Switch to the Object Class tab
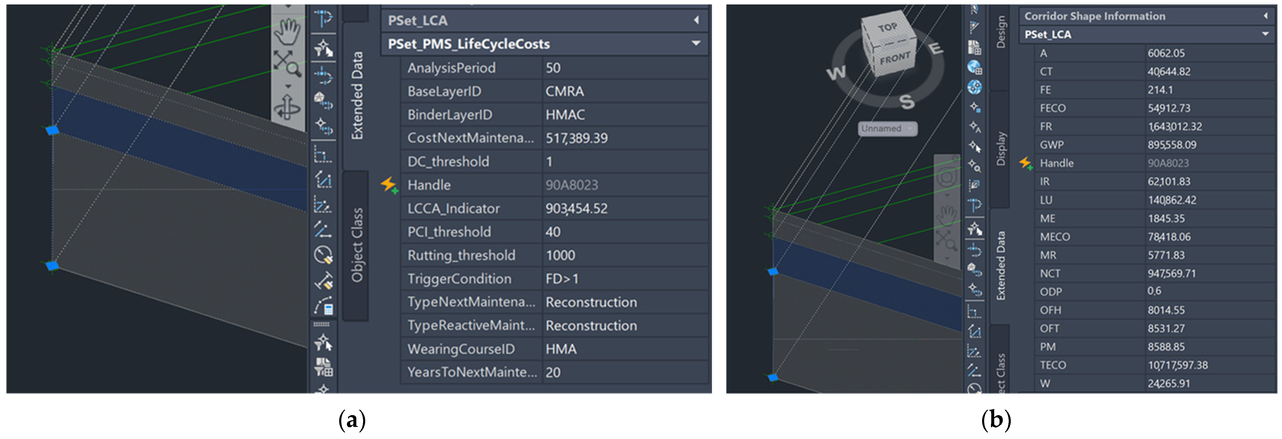The height and width of the screenshot is (439, 1282). point(356,245)
